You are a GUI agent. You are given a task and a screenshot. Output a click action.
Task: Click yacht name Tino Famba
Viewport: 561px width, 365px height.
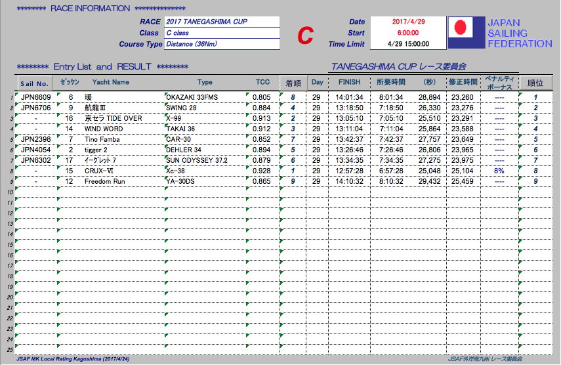[x=102, y=139]
